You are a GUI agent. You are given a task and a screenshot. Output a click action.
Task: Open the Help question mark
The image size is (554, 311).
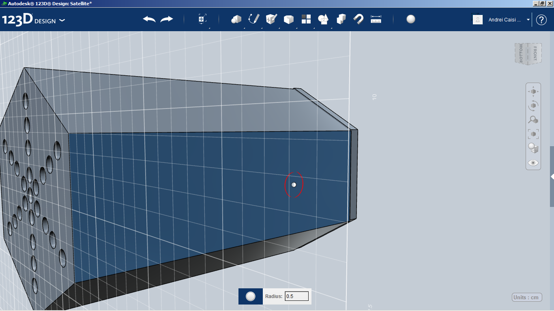click(541, 20)
